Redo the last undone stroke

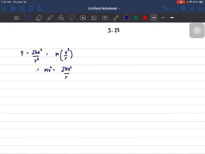pos(174,9)
